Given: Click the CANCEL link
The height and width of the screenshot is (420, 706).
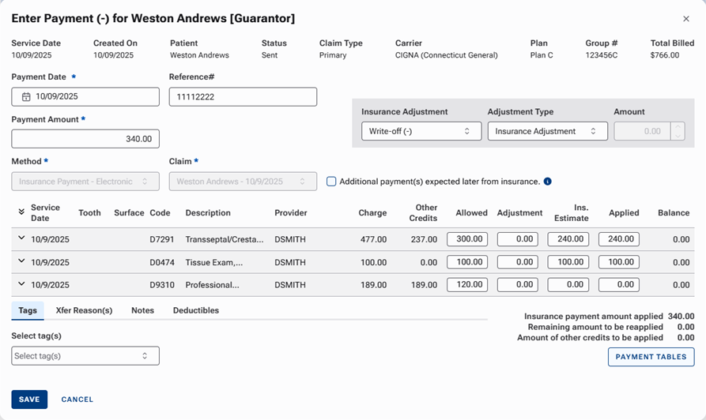Looking at the screenshot, I should (77, 399).
